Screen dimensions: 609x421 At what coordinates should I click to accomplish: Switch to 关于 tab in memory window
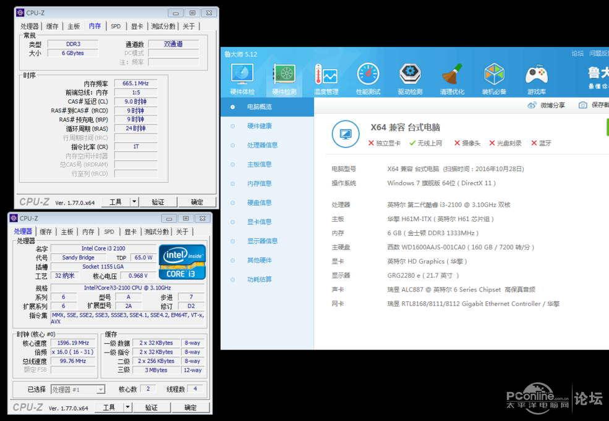tap(189, 27)
